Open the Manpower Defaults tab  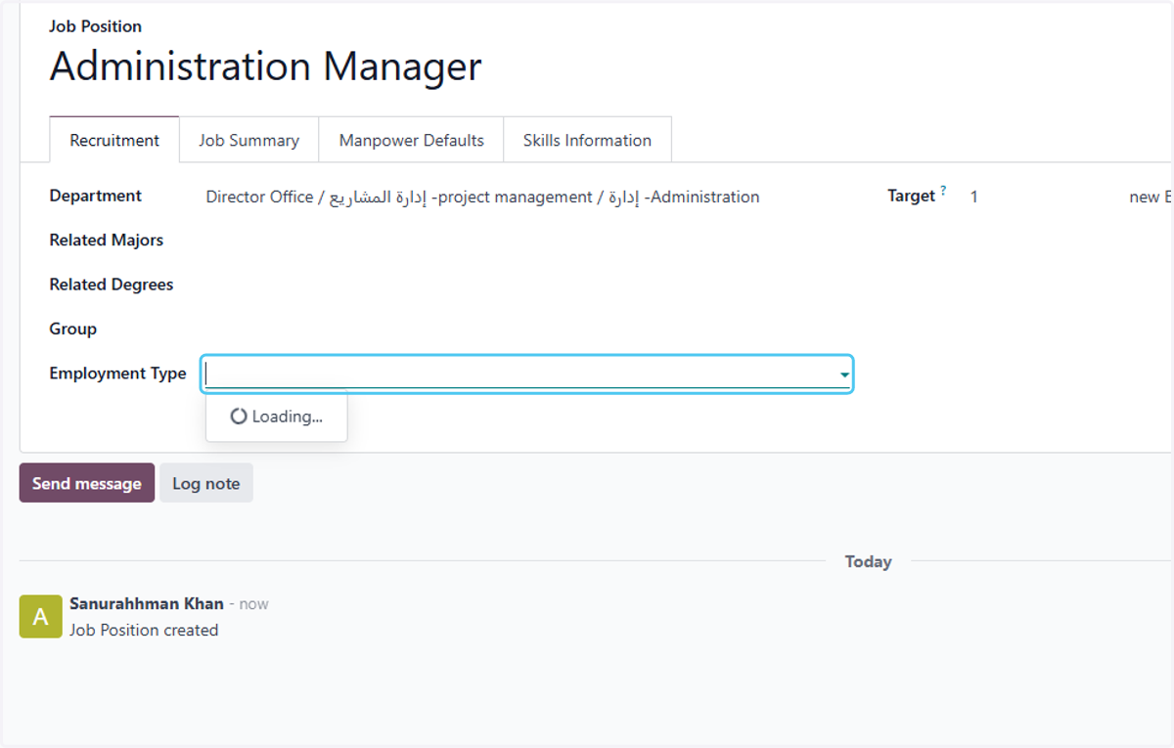coord(411,140)
